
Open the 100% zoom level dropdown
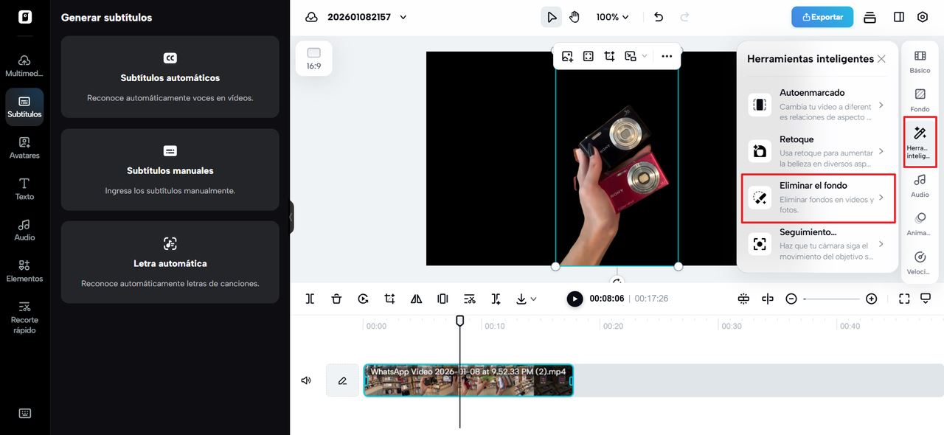tap(612, 17)
